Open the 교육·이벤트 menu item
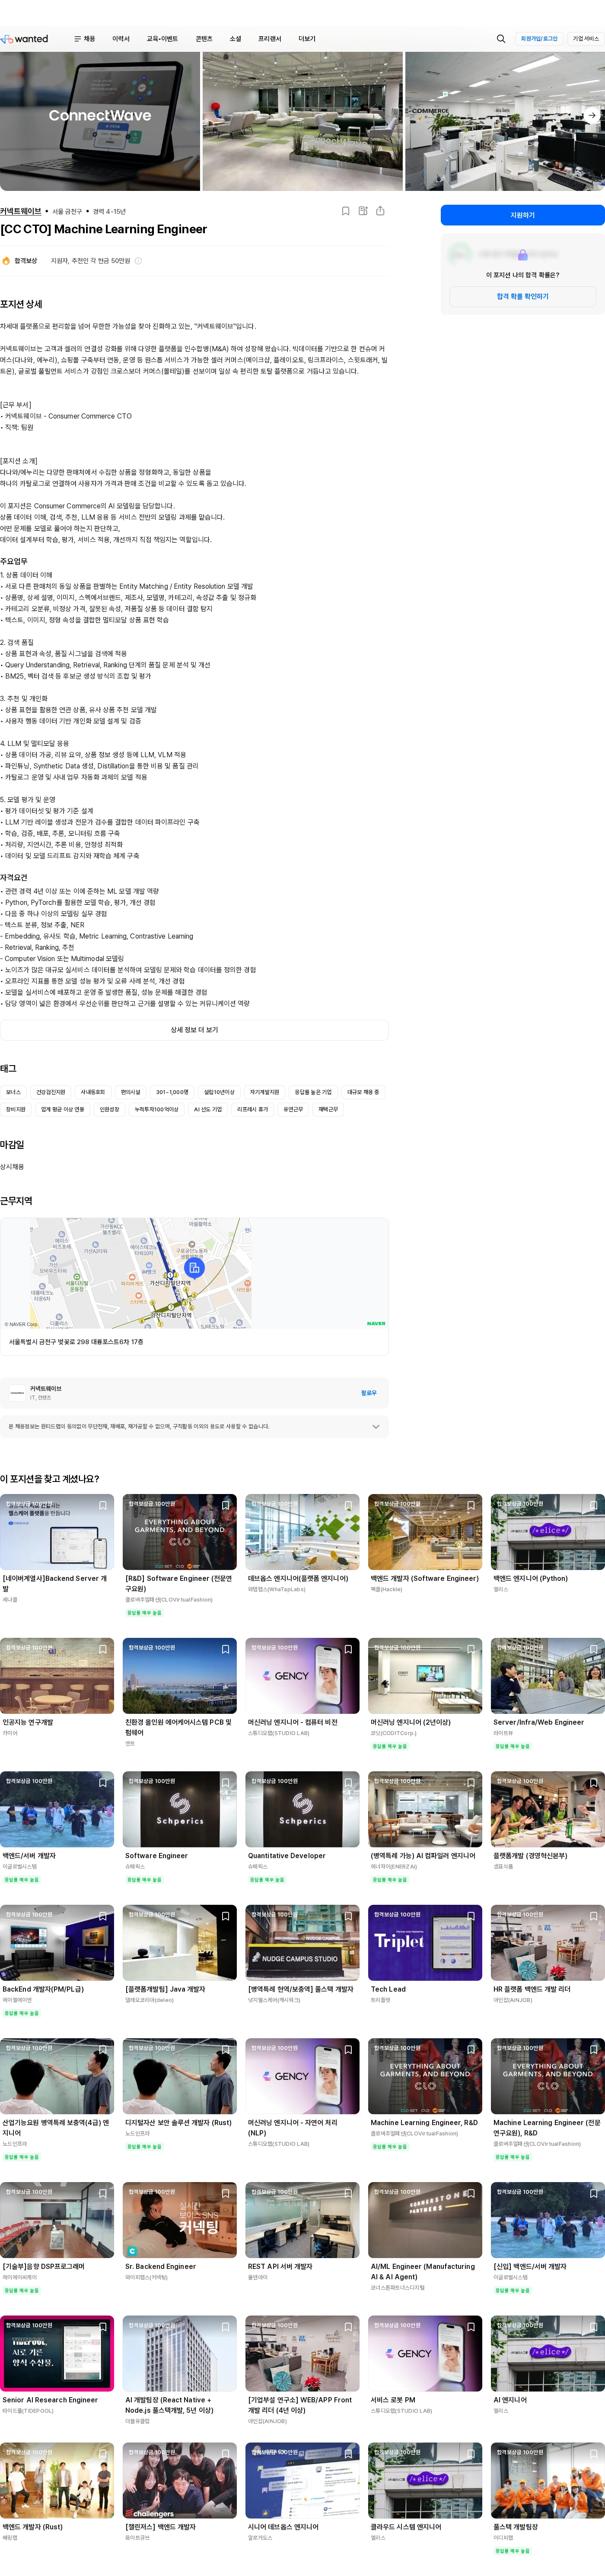Viewport: 605px width, 2576px height. [162, 39]
